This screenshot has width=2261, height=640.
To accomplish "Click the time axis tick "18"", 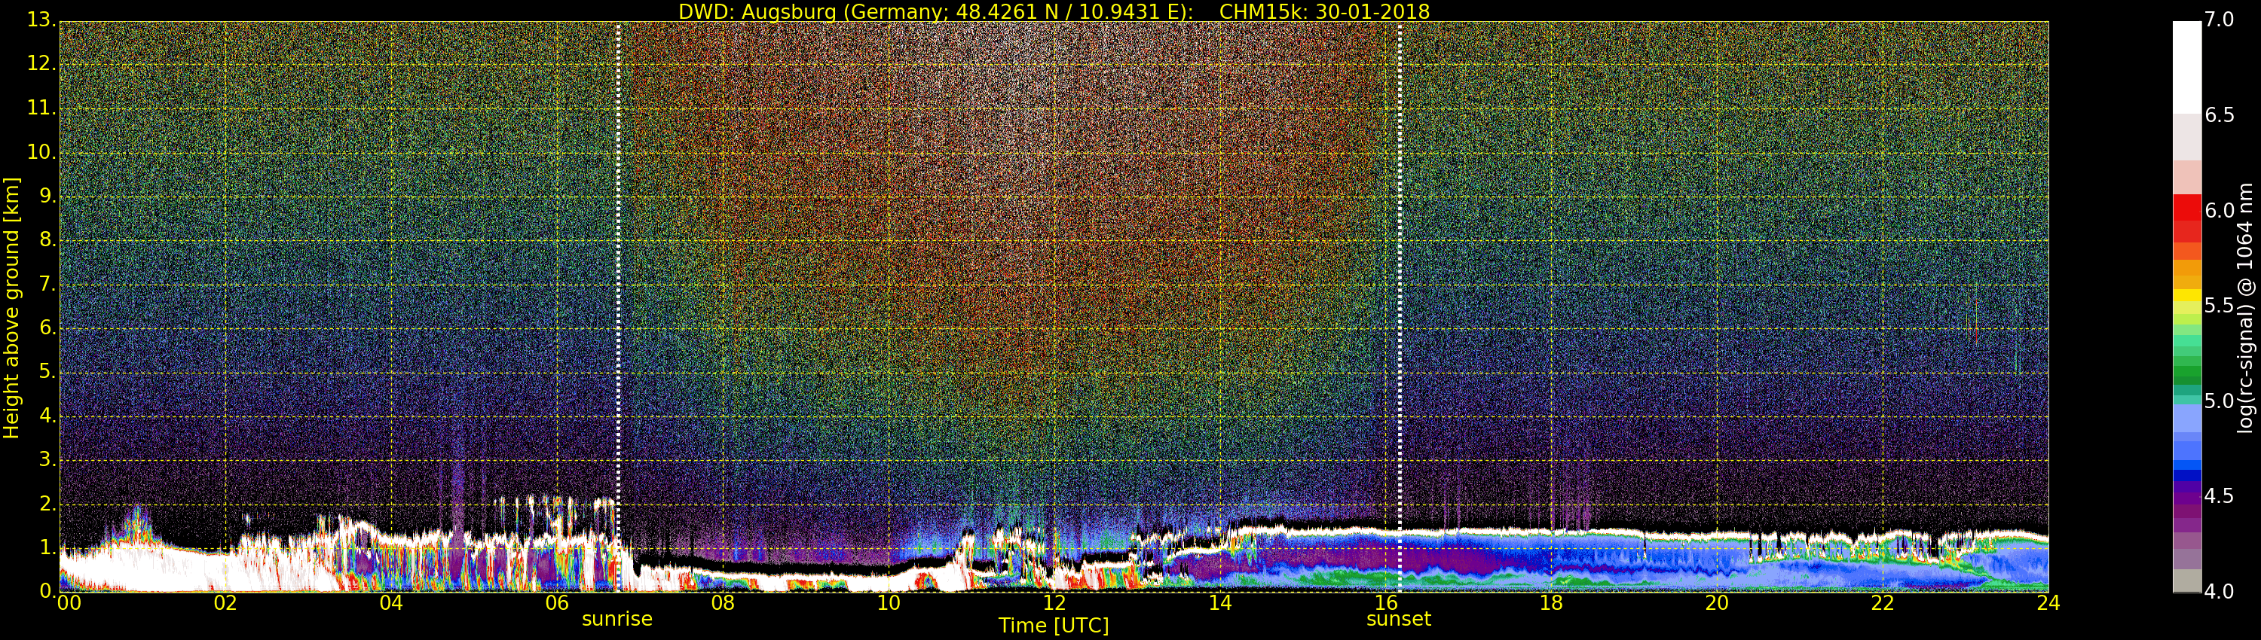I will coord(1552,603).
